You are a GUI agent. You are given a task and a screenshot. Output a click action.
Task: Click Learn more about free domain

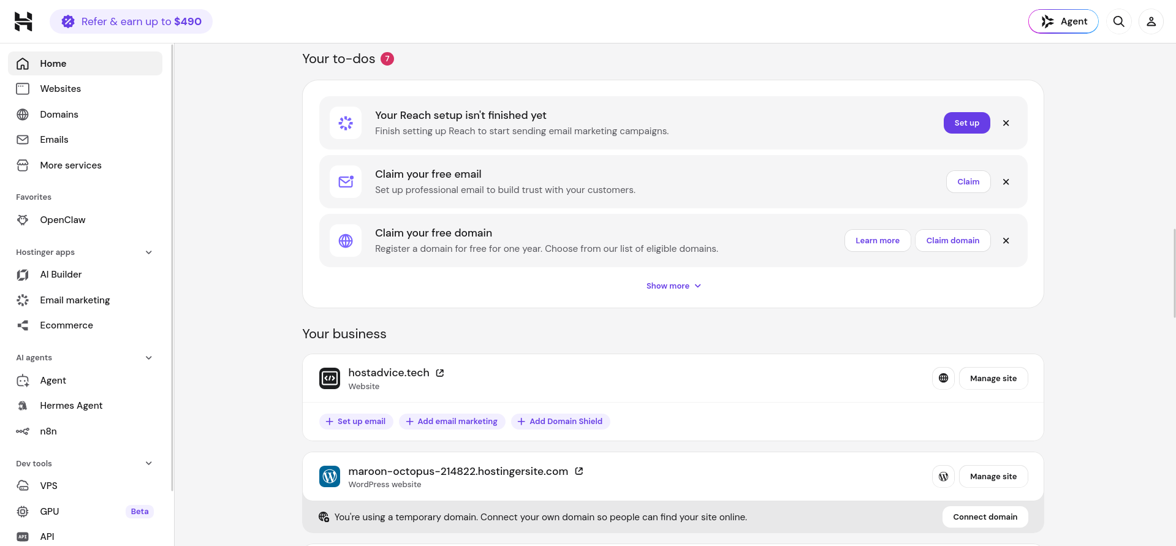(878, 241)
